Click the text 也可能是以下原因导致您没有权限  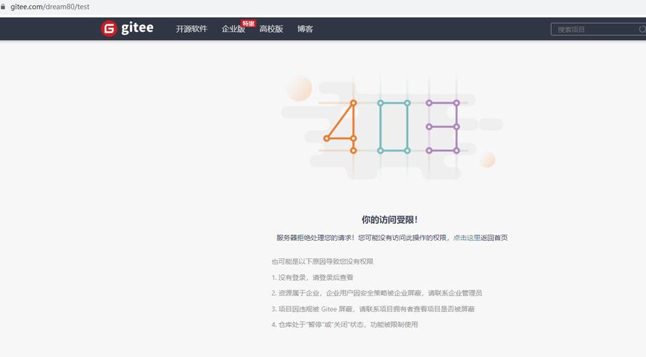[322, 261]
